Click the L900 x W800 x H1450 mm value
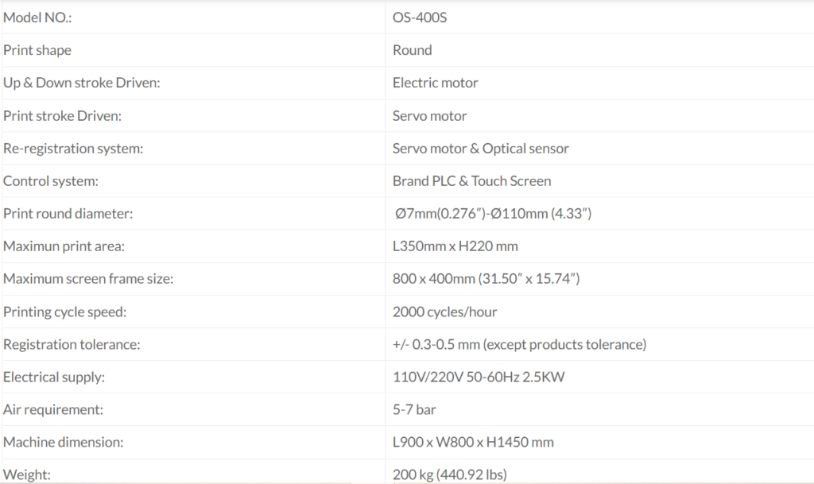This screenshot has width=814, height=484. pos(473,443)
